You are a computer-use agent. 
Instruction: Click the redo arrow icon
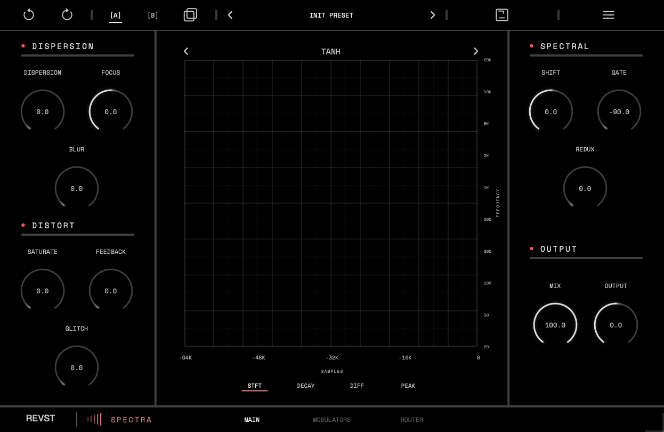tap(67, 14)
